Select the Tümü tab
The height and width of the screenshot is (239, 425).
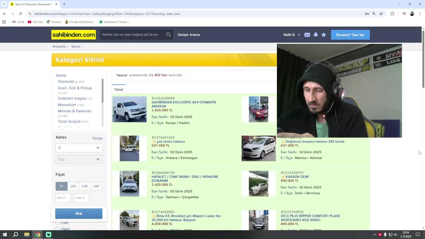[119, 90]
